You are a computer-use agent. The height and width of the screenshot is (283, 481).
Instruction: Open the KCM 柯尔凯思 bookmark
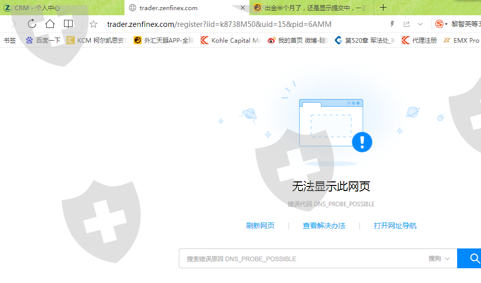[97, 40]
